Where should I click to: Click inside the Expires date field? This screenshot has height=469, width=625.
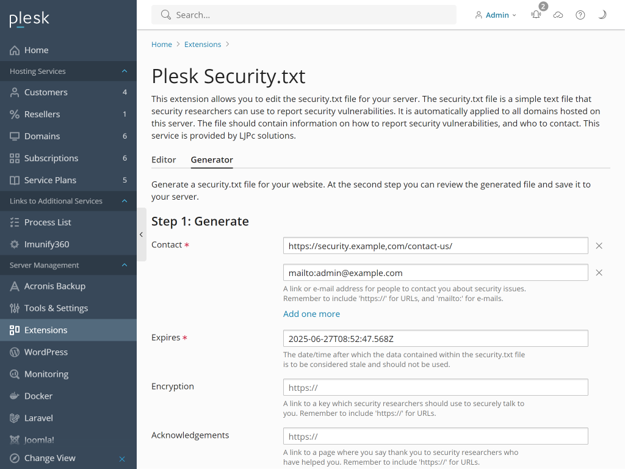(435, 338)
